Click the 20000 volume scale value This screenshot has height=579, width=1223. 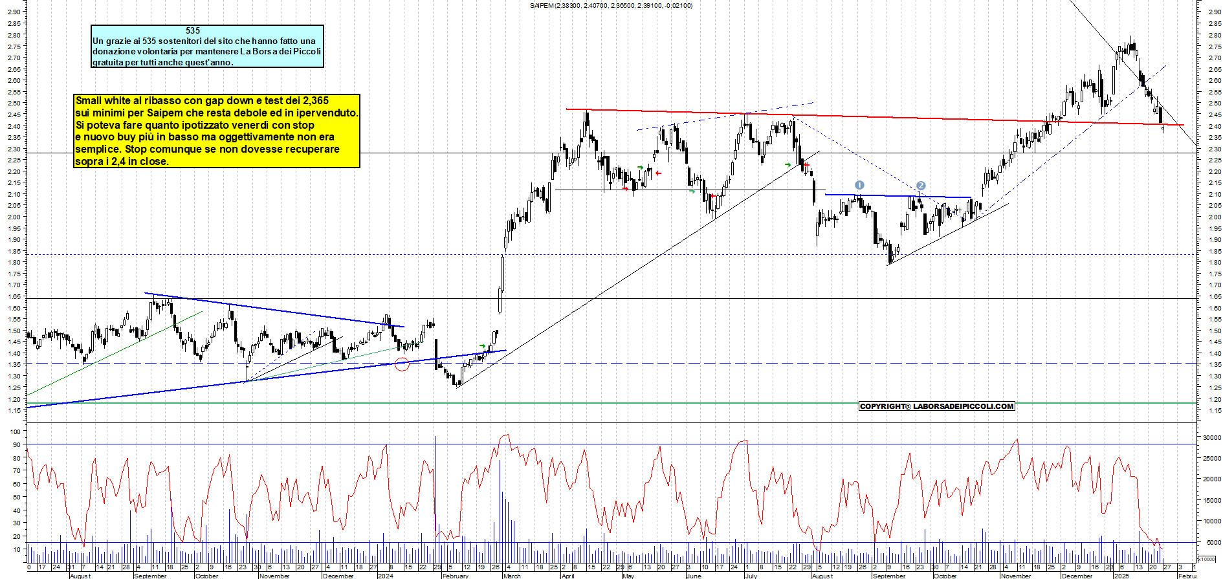pos(1212,479)
